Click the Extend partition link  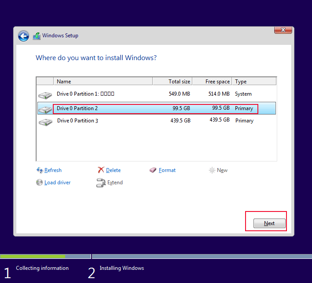(115, 183)
